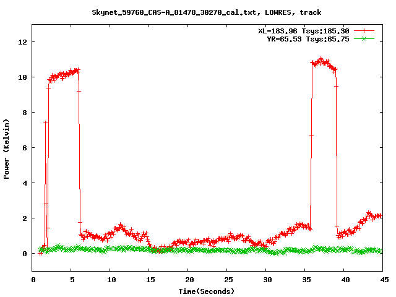Select legend entry XL-183.96 Tsys:185.30
Image resolution: width=396 pixels, height=297 pixels.
(304, 31)
